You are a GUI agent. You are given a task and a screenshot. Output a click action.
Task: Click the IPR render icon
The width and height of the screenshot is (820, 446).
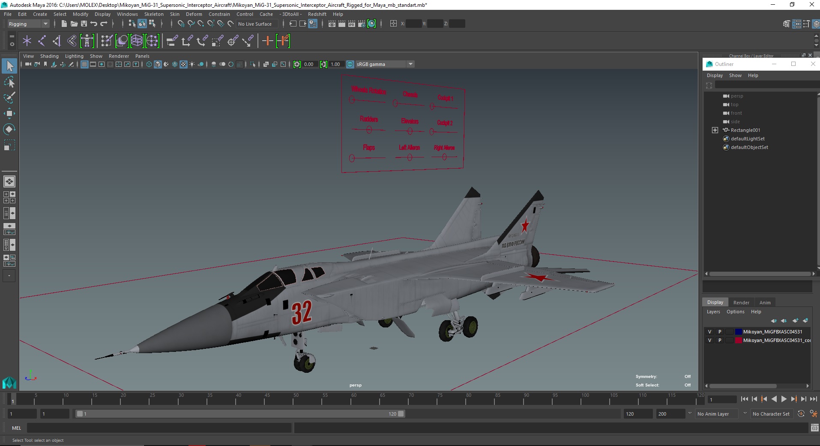click(x=352, y=24)
